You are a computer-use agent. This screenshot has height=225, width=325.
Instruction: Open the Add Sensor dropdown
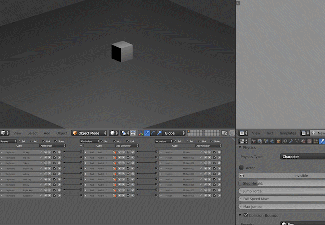coord(52,146)
